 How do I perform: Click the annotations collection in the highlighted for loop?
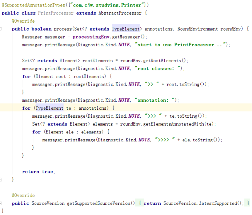(92, 108)
